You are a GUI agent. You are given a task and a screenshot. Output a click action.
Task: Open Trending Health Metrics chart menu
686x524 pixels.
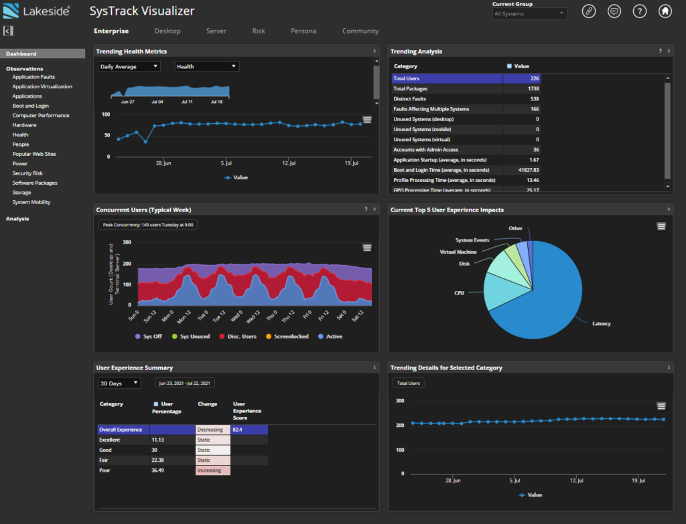coord(367,120)
